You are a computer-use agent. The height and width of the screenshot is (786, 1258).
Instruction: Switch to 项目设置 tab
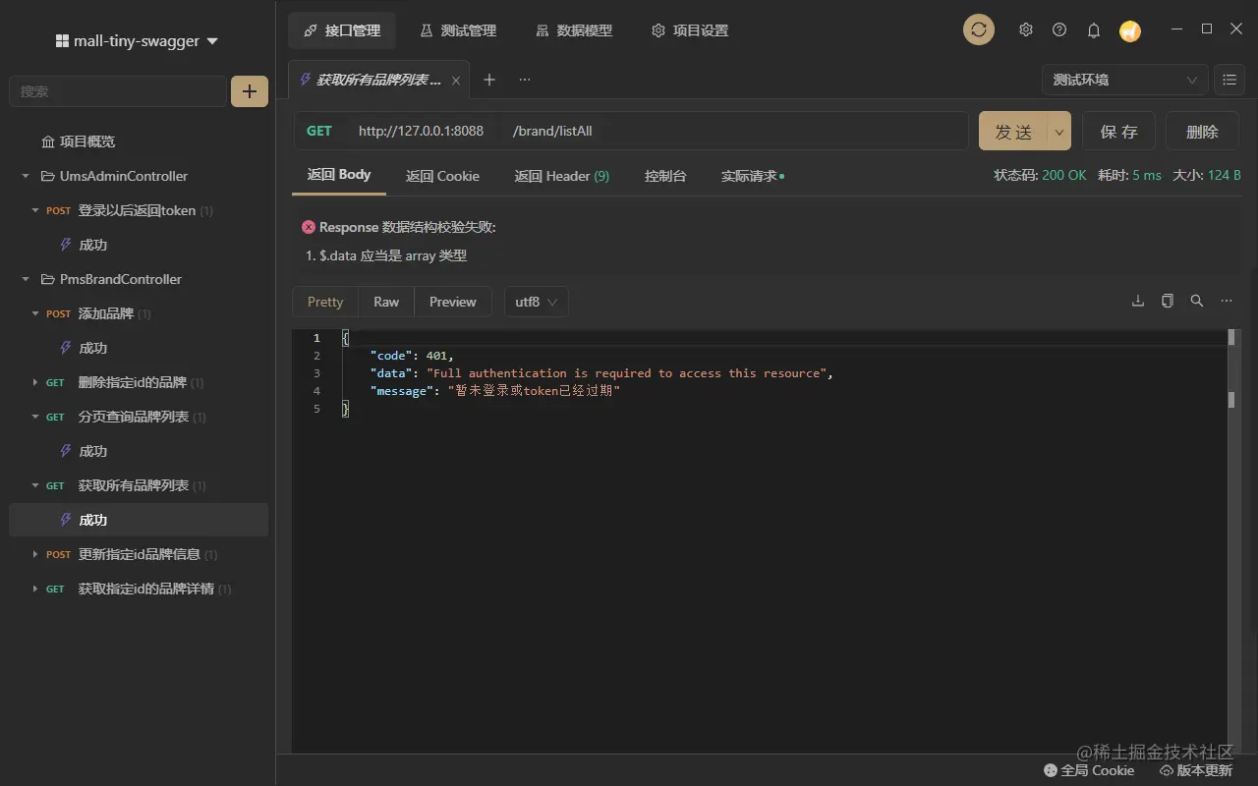click(x=690, y=30)
